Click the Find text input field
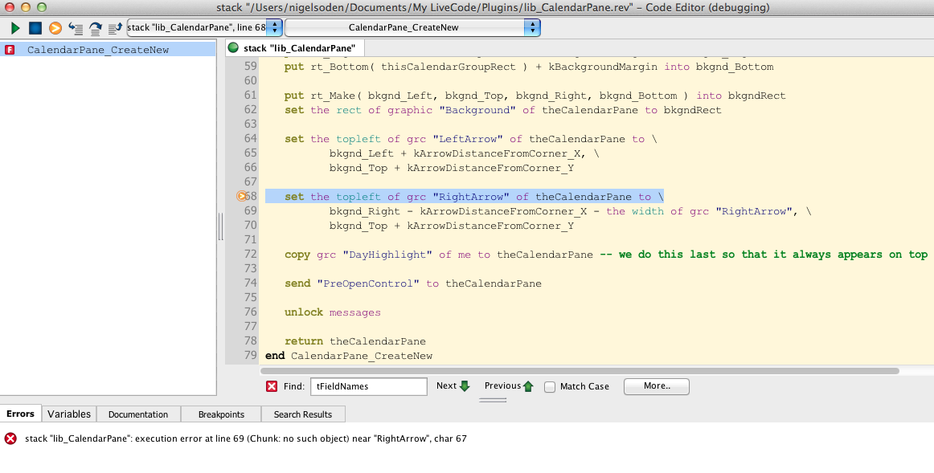 coord(368,386)
